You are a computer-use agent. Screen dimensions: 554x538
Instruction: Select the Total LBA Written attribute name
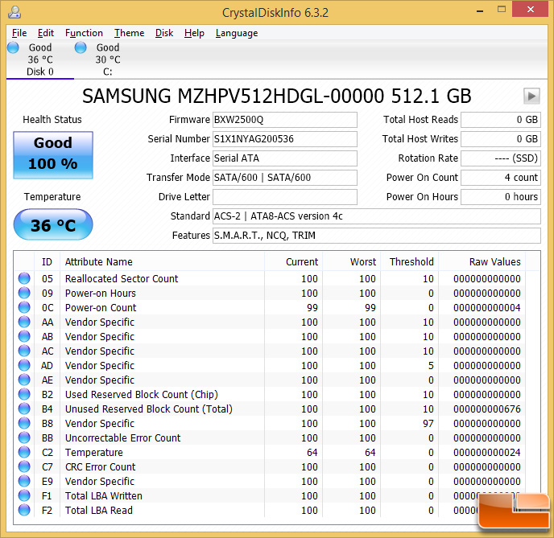tap(104, 495)
